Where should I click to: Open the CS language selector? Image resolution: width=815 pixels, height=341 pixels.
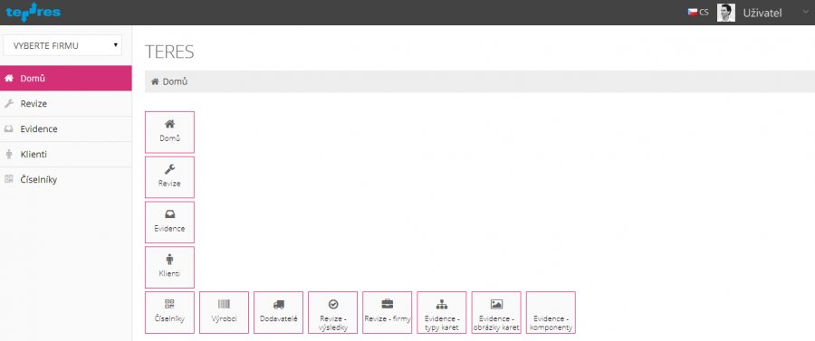click(698, 13)
